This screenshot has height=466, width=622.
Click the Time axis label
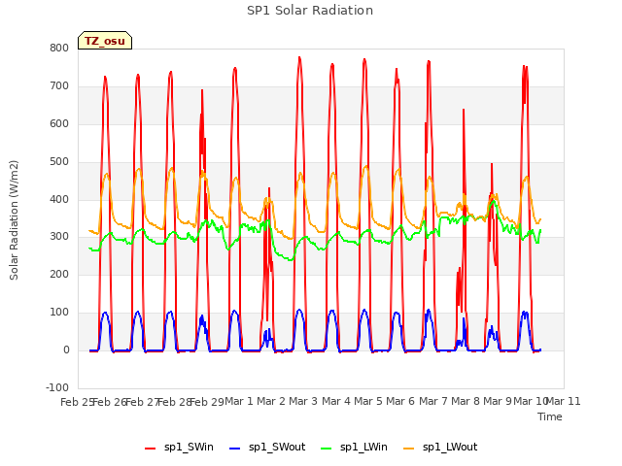tap(550, 416)
